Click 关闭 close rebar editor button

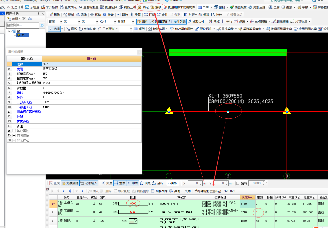[x=188, y=191]
